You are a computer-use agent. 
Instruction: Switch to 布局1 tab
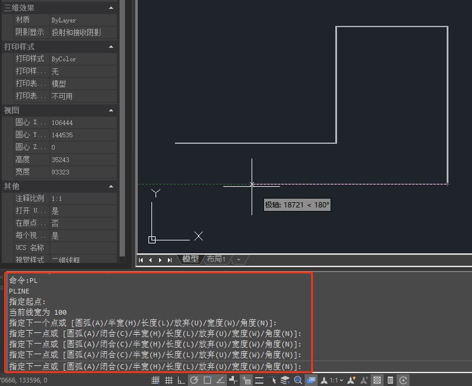coord(216,259)
